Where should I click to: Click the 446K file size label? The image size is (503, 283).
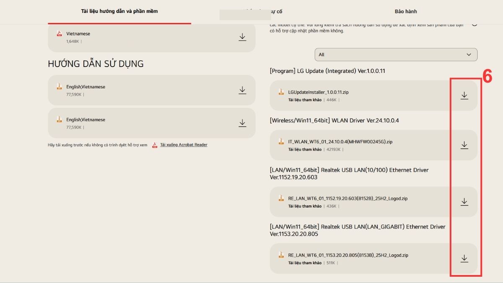pyautogui.click(x=332, y=100)
